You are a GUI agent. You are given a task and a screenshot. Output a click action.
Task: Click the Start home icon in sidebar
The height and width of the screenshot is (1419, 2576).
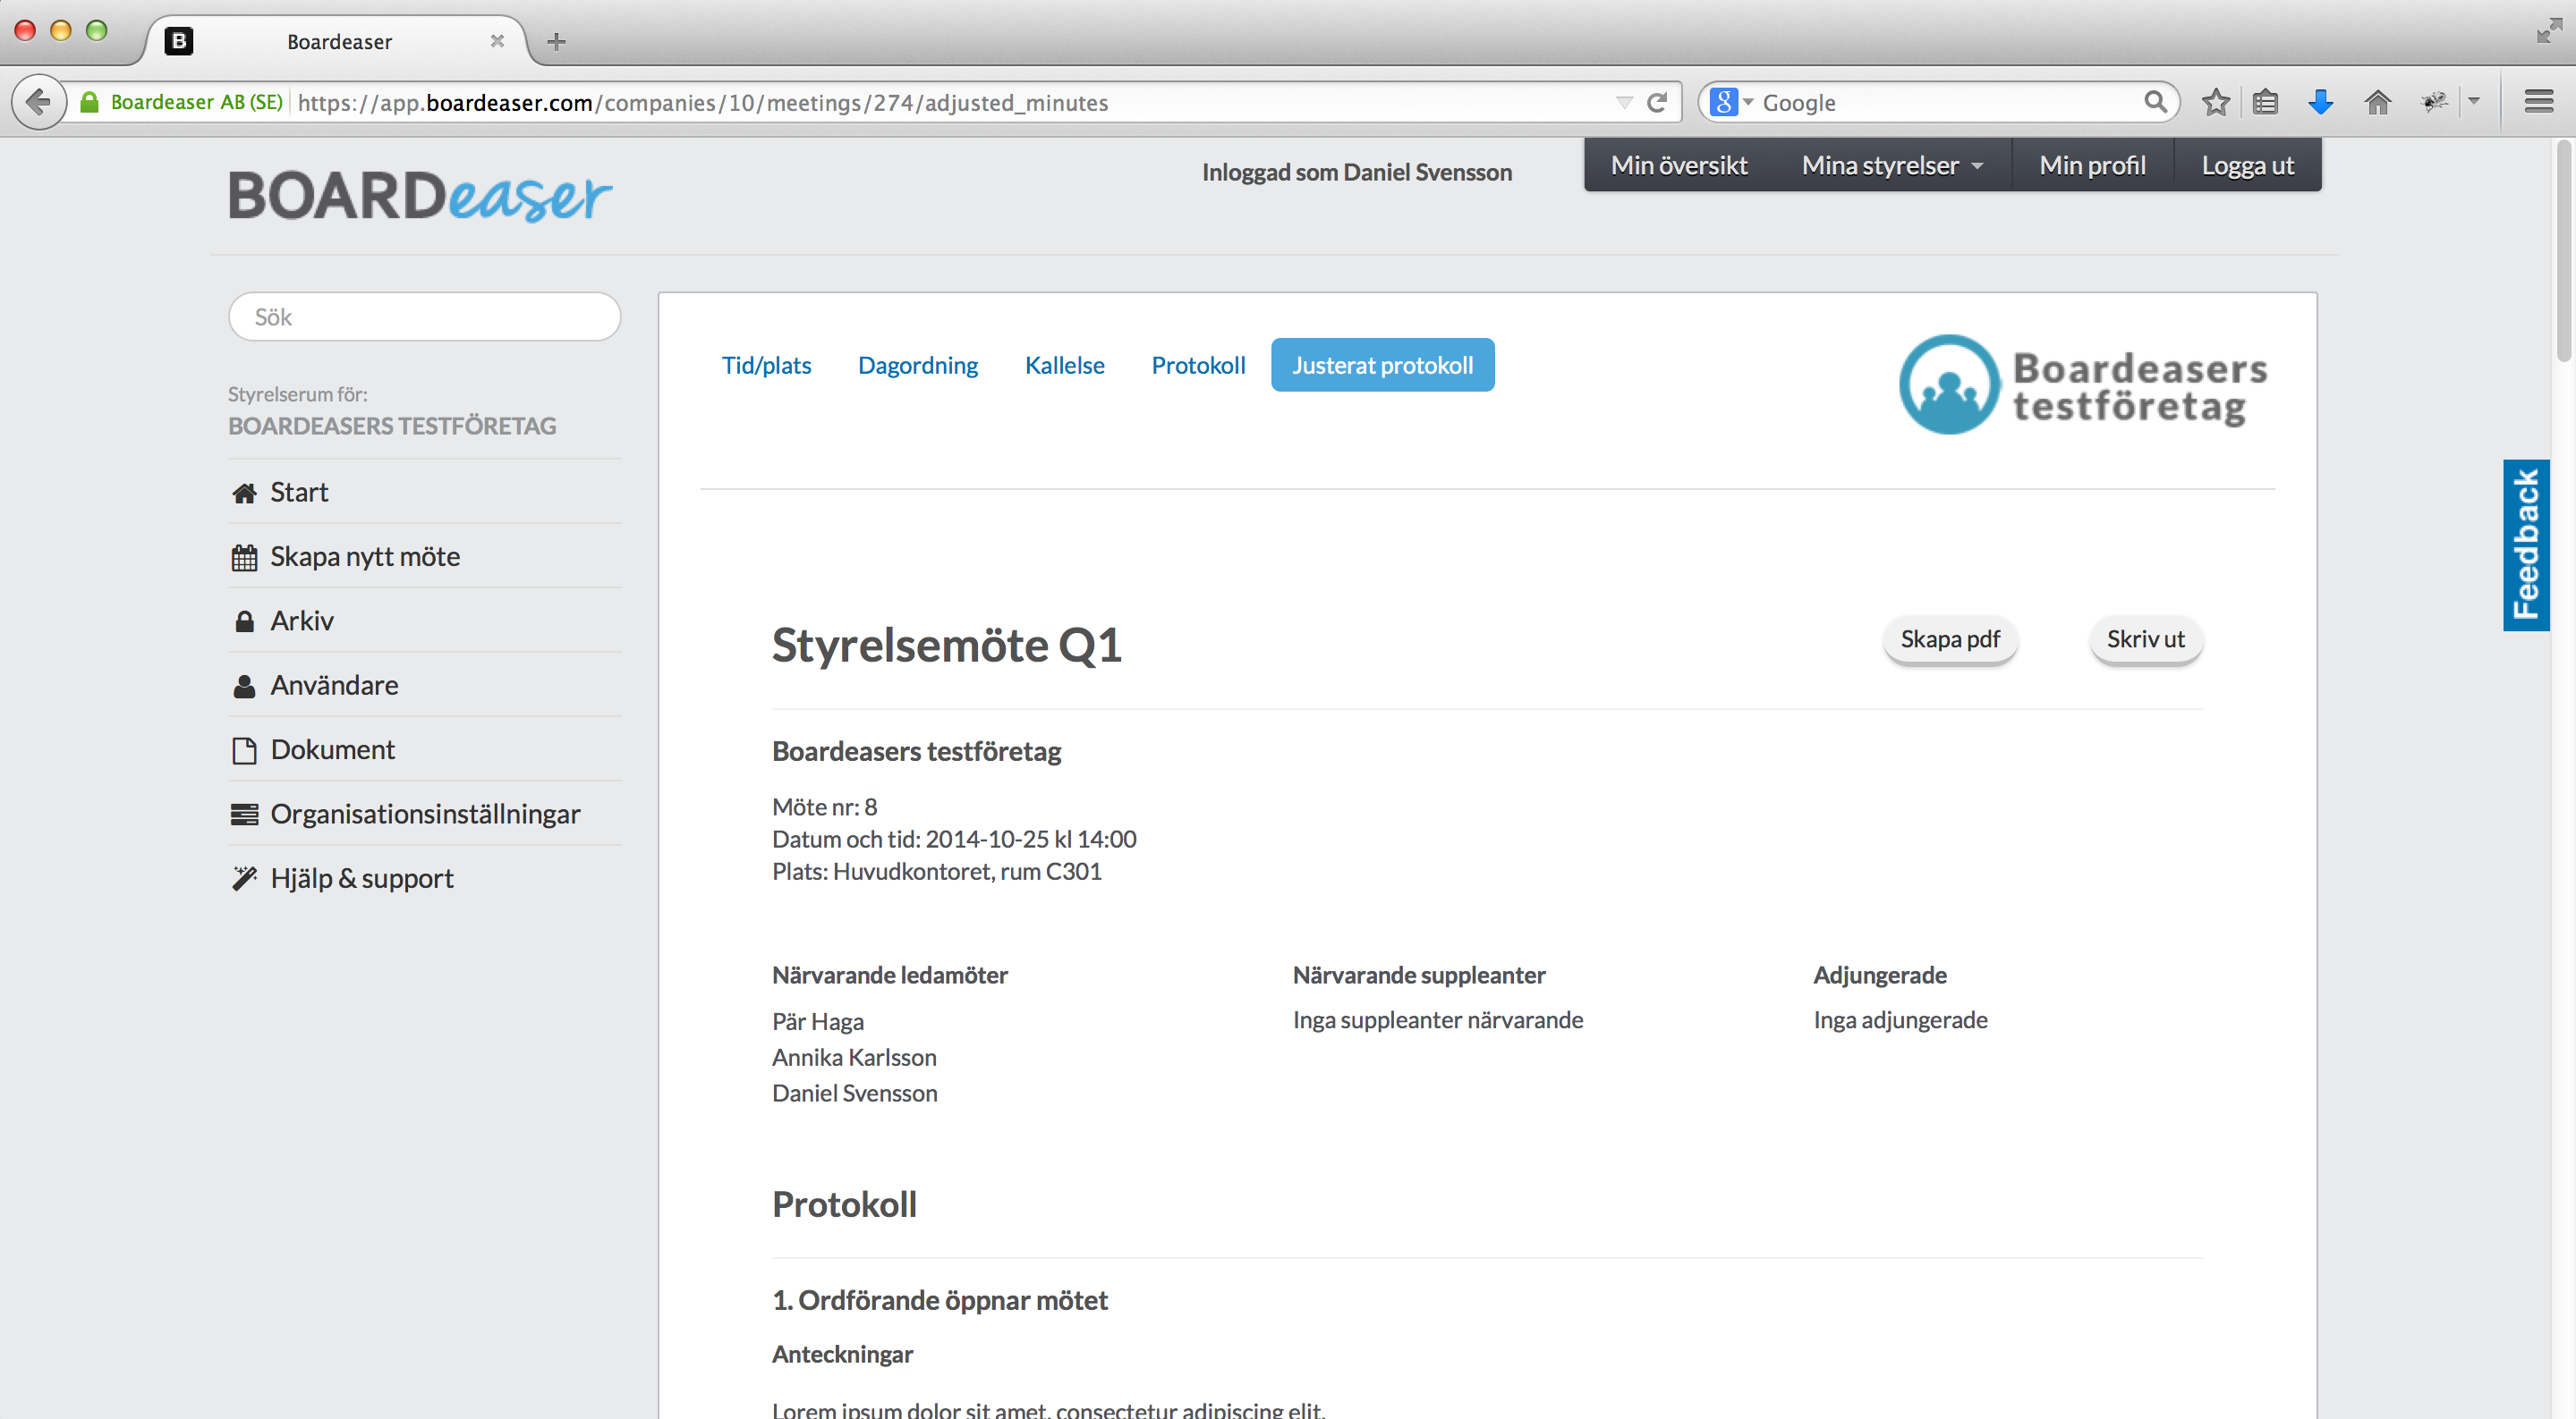244,493
